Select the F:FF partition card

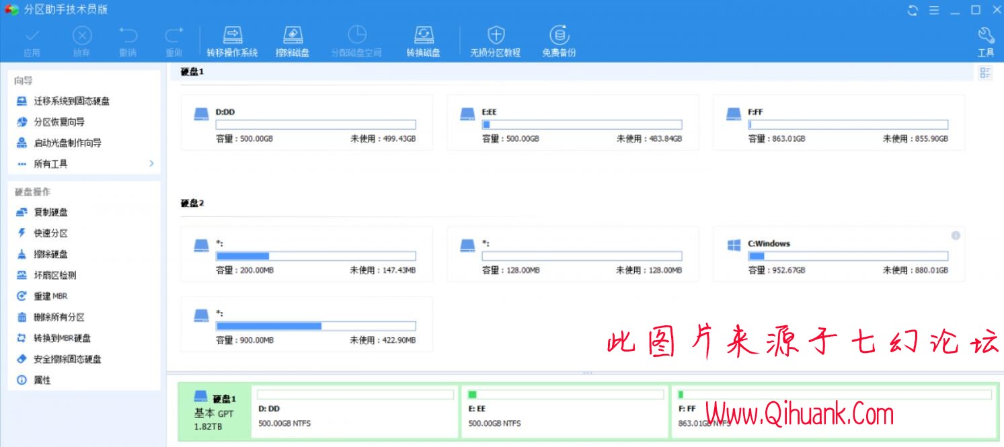click(x=839, y=122)
